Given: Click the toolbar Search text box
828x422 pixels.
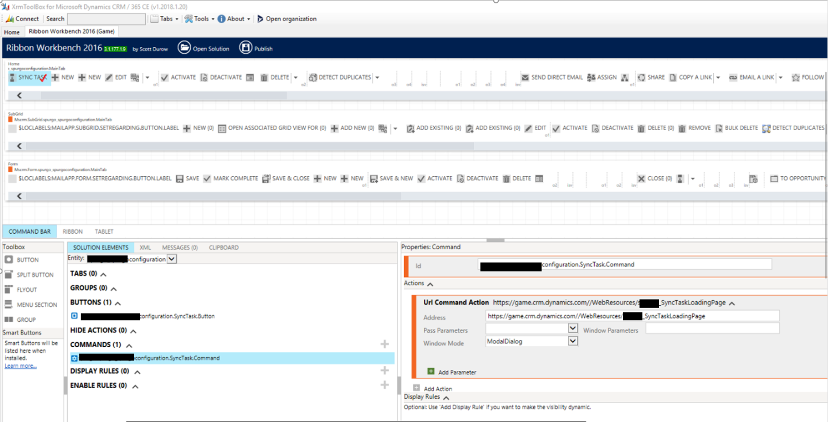Looking at the screenshot, I should [106, 19].
